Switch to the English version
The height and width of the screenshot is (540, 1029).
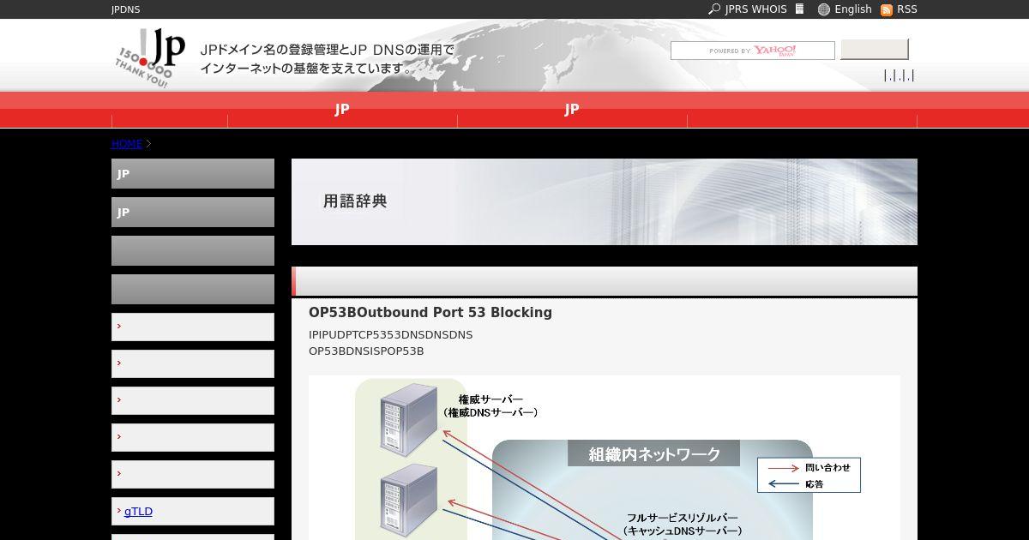[x=853, y=9]
